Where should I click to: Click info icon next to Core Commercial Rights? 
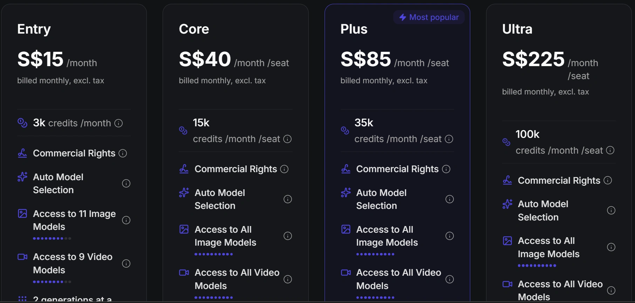point(285,169)
